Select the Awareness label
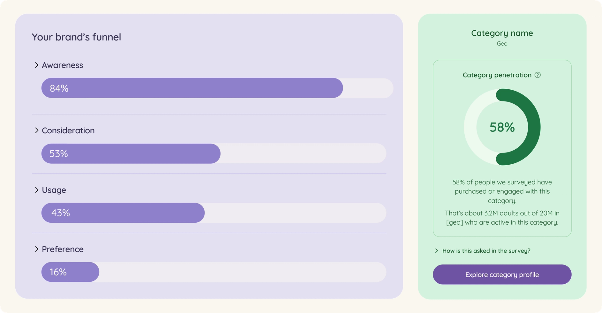This screenshot has height=313, width=602. (62, 65)
